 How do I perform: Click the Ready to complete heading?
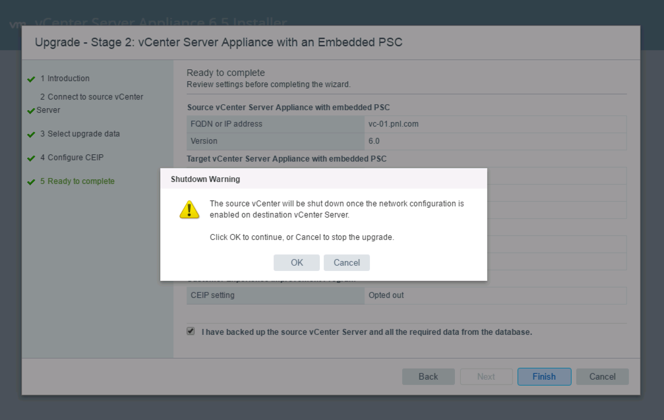pyautogui.click(x=226, y=73)
